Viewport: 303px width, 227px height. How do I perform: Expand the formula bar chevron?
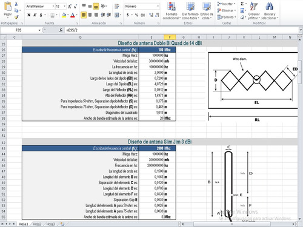301,30
